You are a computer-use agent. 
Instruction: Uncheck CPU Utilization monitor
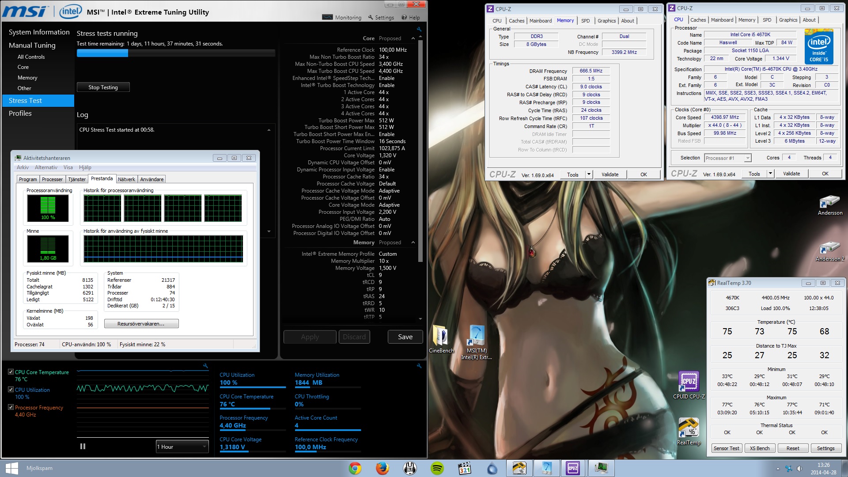(x=11, y=390)
